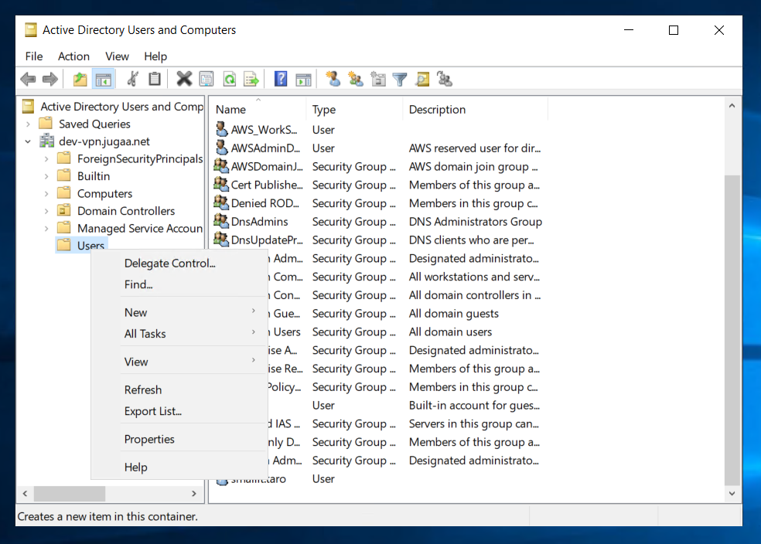Choose Properties from the context menu
761x544 pixels.
149,439
